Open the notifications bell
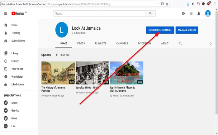 click(x=198, y=13)
